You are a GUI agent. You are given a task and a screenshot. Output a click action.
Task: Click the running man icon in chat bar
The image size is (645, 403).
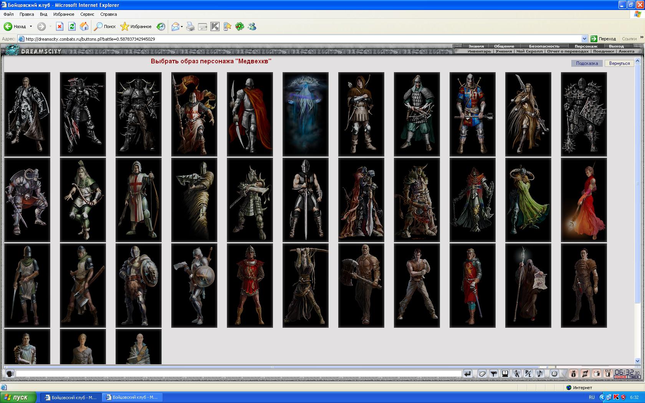point(517,373)
